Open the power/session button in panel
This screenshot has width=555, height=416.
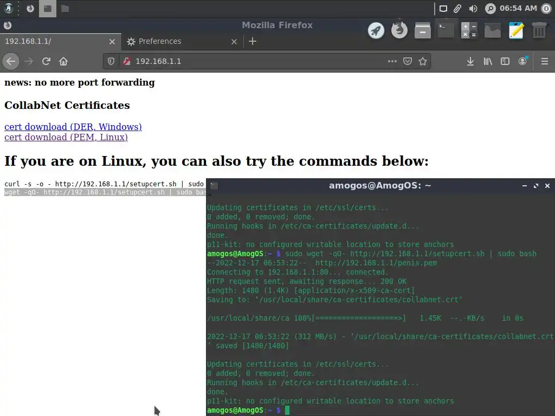[x=547, y=9]
